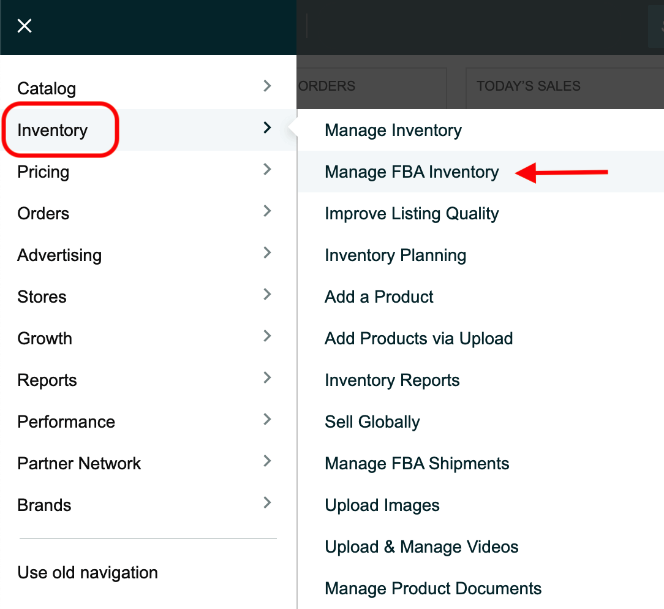Open Upload Images entry
This screenshot has height=609, width=664.
click(382, 505)
